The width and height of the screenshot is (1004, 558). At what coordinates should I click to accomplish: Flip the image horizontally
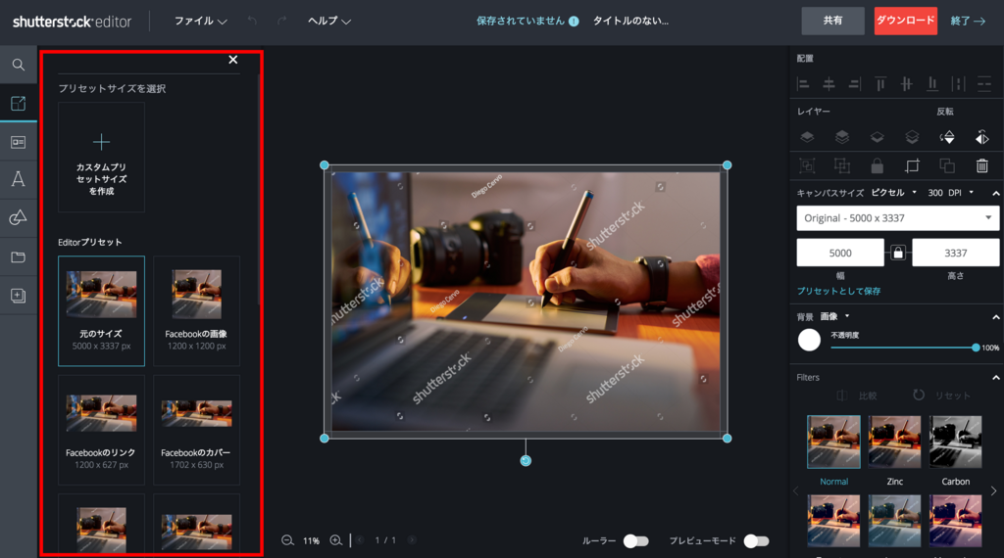click(981, 137)
